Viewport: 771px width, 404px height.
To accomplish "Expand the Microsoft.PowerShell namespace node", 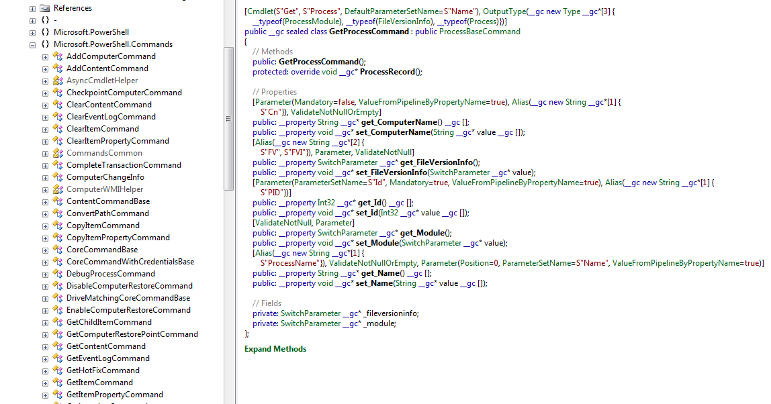I will [32, 32].
